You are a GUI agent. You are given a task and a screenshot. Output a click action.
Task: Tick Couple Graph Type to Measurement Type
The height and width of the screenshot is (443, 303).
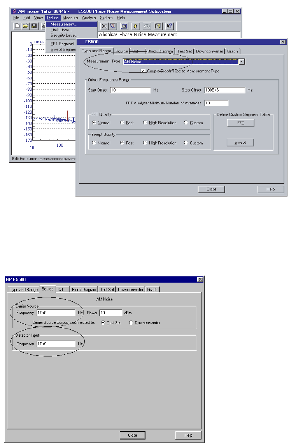[x=143, y=71]
